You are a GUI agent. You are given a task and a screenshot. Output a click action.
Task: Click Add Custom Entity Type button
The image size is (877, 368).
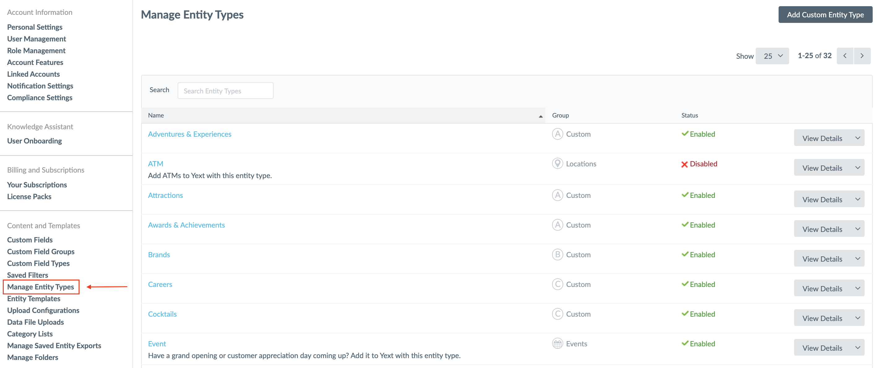825,15
